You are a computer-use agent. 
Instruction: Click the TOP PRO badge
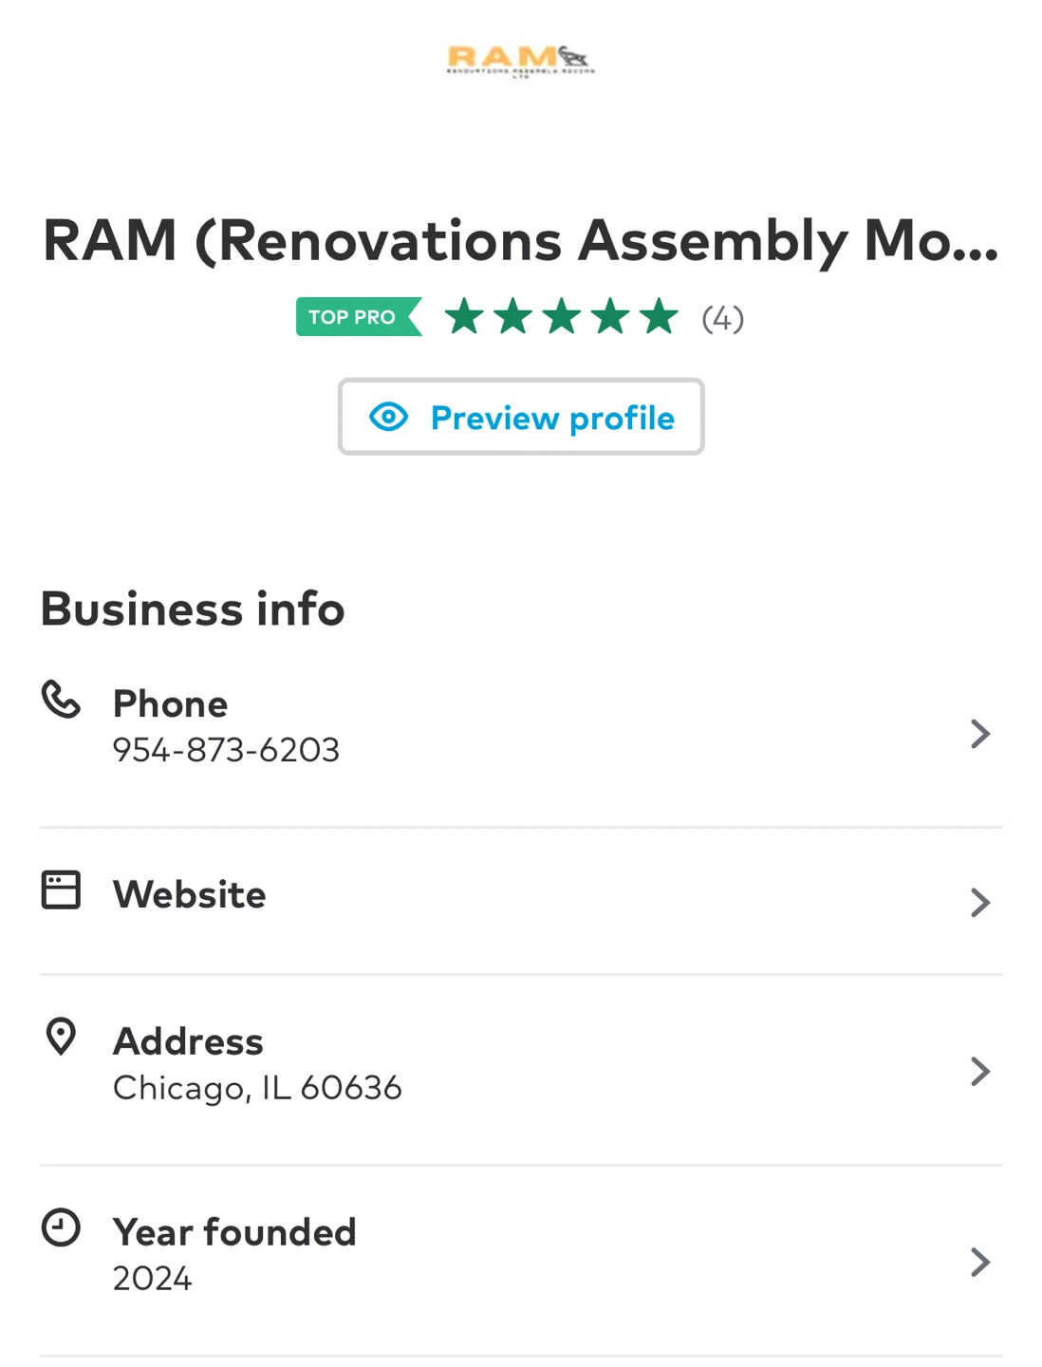tap(359, 317)
